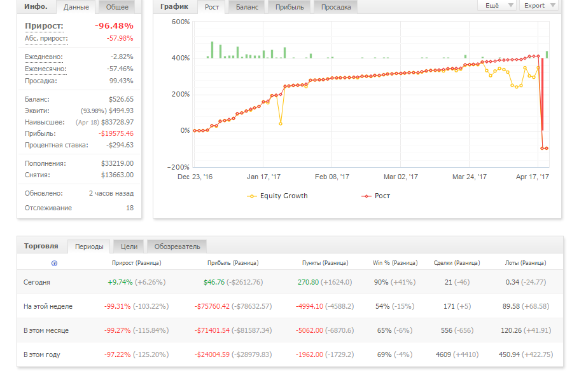The width and height of the screenshot is (586, 371).
Task: Click the 4609 yearly trades cell
Action: (443, 354)
